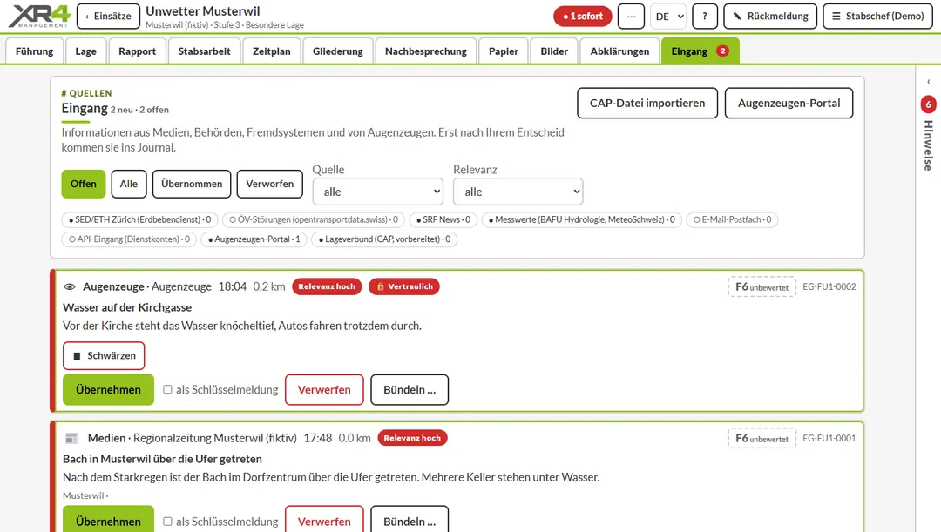
Task: Go back to Einsätze
Action: coord(108,17)
